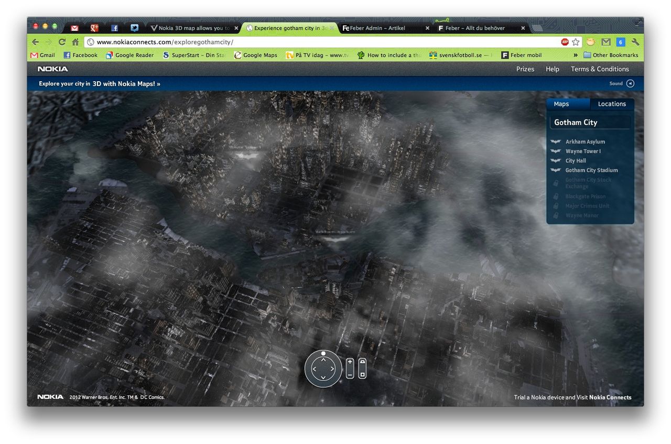Open the Help page
Screen dimensions: 671x444
[x=552, y=69]
